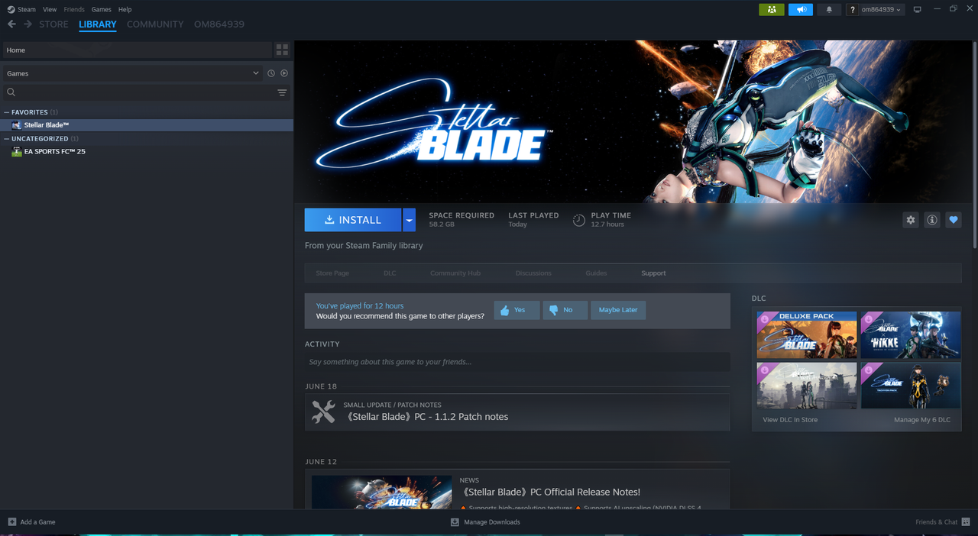Show Stellar Blade game info icon
978x536 pixels.
pyautogui.click(x=932, y=220)
